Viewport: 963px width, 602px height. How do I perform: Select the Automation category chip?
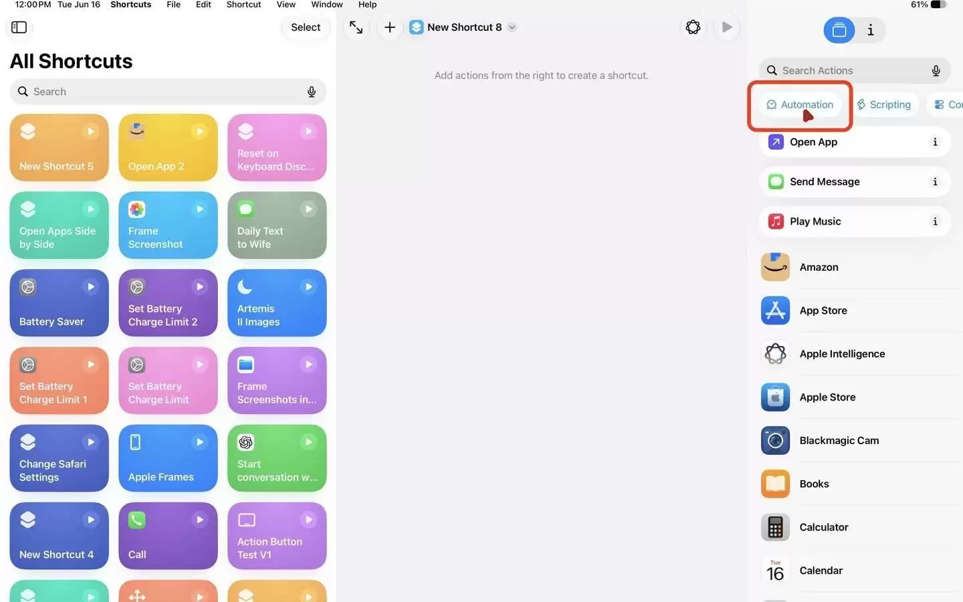(800, 104)
